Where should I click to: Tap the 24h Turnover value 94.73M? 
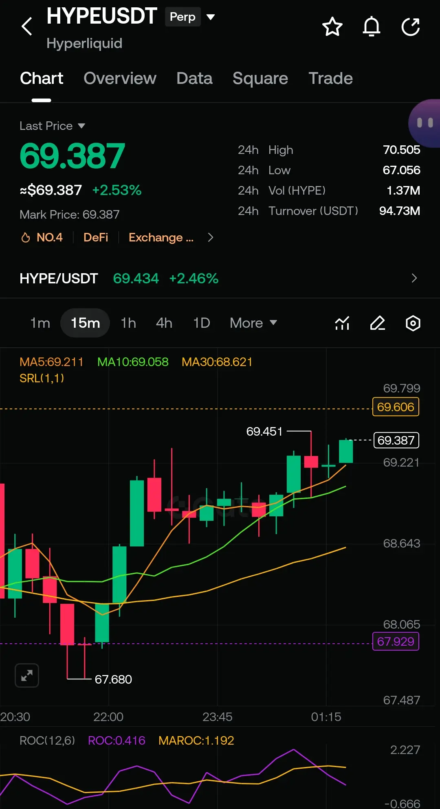(400, 211)
